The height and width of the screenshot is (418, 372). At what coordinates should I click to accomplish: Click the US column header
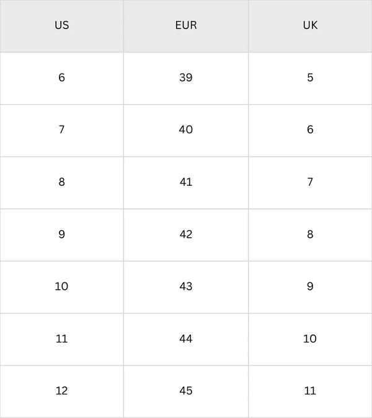pyautogui.click(x=61, y=25)
